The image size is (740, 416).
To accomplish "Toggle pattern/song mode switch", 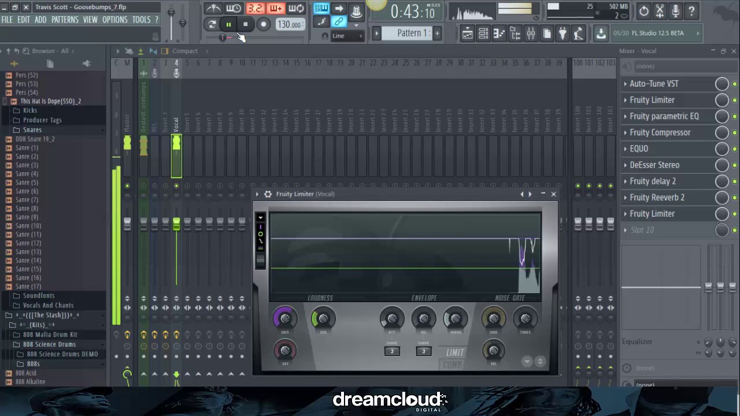I will 212,24.
